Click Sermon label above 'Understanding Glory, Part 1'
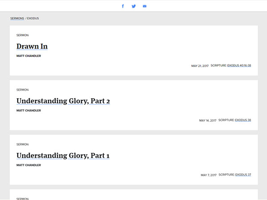This screenshot has height=200, width=267. click(x=22, y=144)
